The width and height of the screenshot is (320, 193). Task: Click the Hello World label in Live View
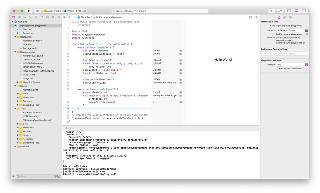(223, 60)
